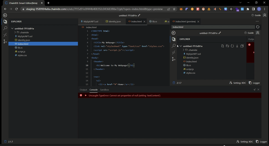Viewport: 269px width, 146px height.
Task: Switch to the identity.json editor tab
Action: click(115, 22)
